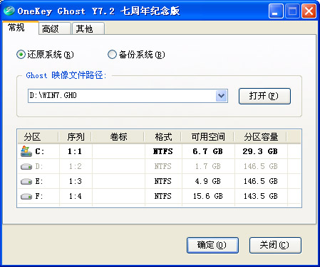Click the 4.9 GB free space cell
Viewport: 320px width, 267px height.
(208, 182)
